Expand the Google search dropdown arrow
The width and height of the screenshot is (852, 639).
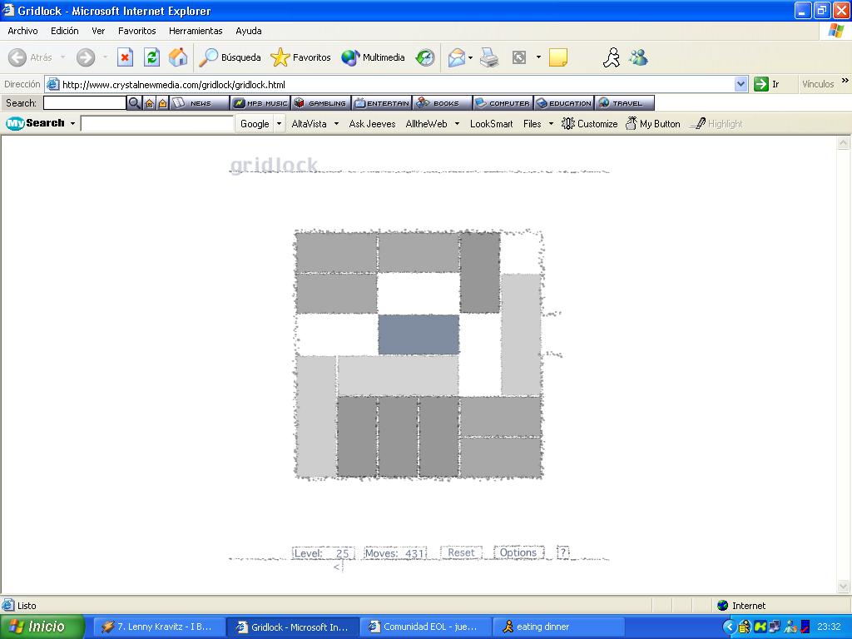coord(279,123)
